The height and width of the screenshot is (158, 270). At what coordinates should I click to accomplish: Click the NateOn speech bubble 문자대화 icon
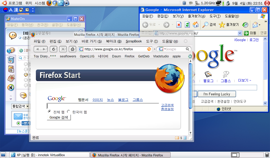click(x=23, y=95)
